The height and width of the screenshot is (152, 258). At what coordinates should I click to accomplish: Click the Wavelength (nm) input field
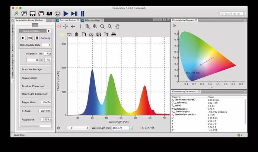[x=120, y=128]
